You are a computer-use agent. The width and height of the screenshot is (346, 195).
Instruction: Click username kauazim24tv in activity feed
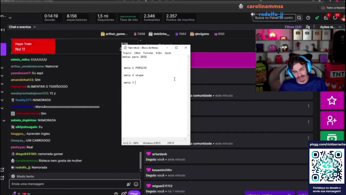162,170
